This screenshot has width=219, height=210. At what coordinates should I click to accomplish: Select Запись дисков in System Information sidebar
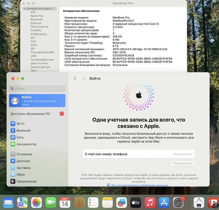pos(40,67)
